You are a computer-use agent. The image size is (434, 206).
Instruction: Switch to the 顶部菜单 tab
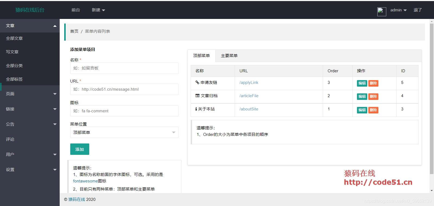[x=201, y=55]
